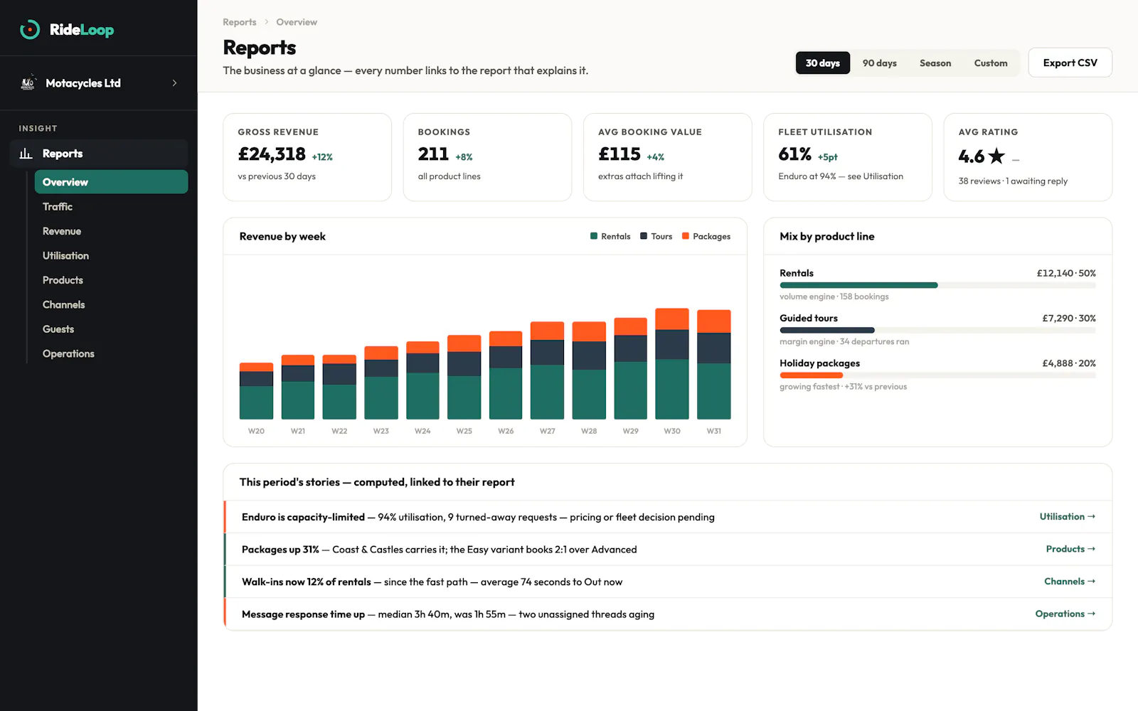Follow the Products link for Packages story
The height and width of the screenshot is (711, 1138).
point(1070,549)
